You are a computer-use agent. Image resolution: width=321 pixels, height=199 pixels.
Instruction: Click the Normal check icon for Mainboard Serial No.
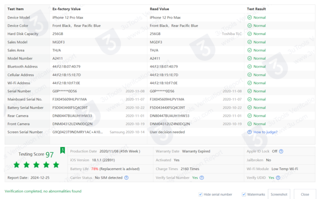(x=249, y=99)
